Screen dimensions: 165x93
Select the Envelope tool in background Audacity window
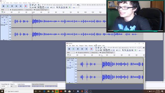point(33,5)
